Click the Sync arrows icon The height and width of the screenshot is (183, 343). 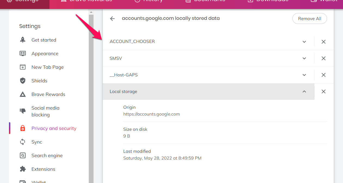pyautogui.click(x=23, y=142)
